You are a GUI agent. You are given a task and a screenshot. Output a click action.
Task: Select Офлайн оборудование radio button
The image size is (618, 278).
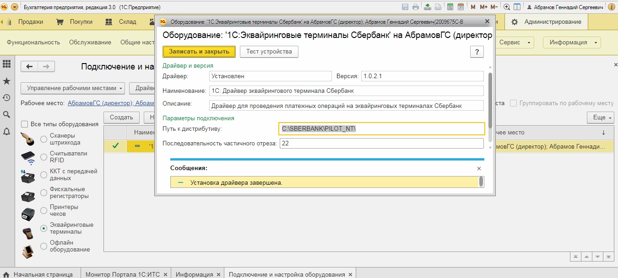click(44, 246)
